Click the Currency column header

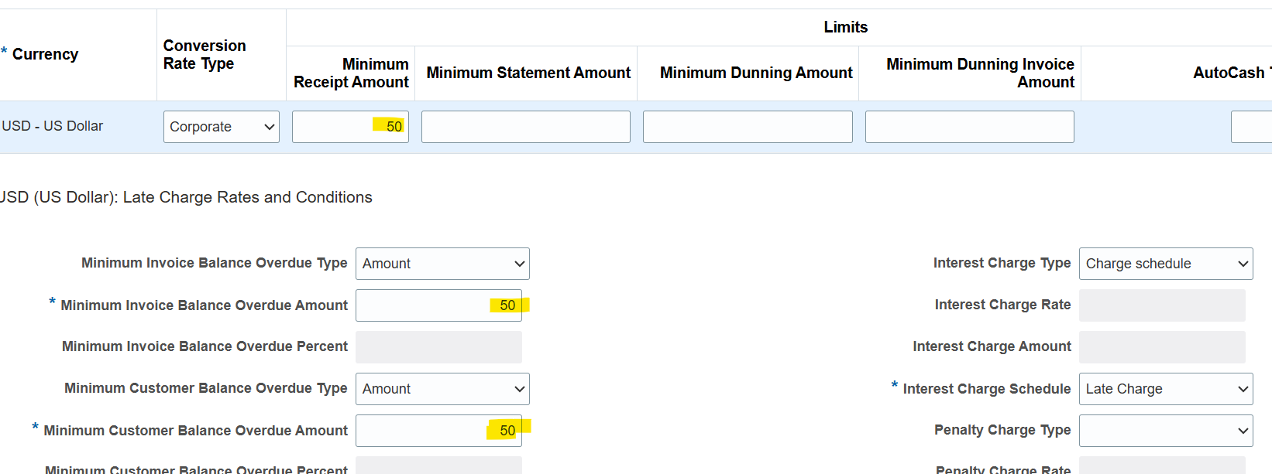45,54
